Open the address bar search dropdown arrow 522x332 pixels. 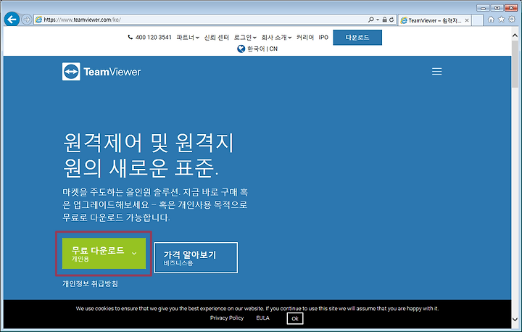(x=378, y=20)
